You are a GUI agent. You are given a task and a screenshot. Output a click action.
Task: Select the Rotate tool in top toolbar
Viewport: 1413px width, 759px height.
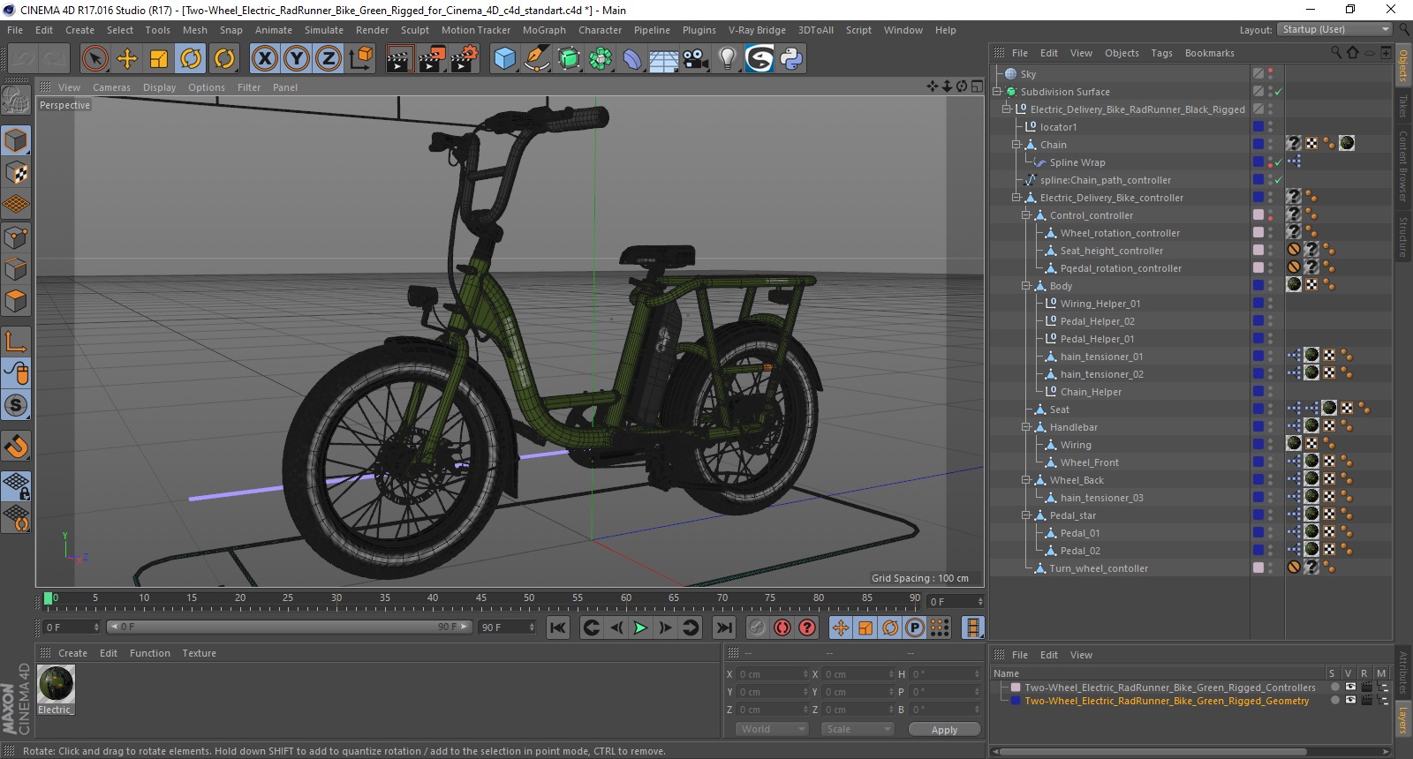pos(191,59)
